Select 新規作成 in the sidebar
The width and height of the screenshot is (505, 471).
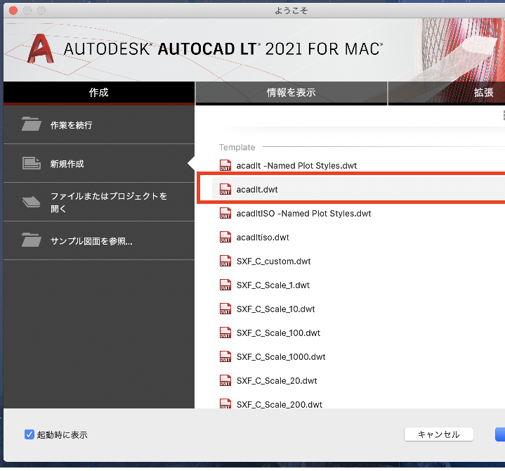pyautogui.click(x=99, y=164)
